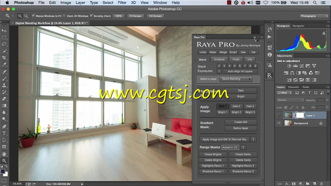Select the Move tool
The image size is (331, 186).
4,31
